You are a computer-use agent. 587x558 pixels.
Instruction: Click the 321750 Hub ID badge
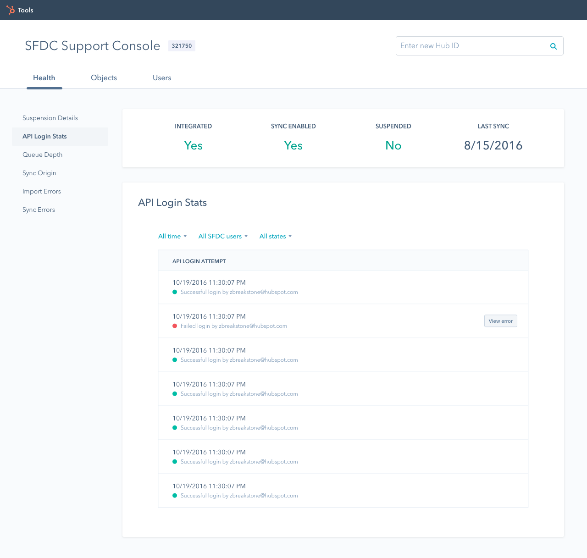coord(182,46)
